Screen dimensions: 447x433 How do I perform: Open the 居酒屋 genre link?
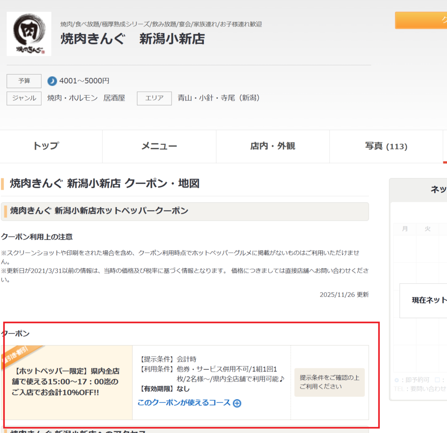tap(114, 98)
